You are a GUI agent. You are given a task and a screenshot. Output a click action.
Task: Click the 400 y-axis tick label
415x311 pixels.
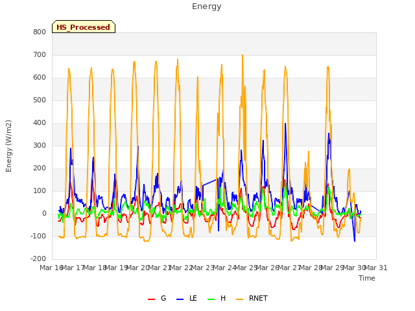[x=40, y=122]
